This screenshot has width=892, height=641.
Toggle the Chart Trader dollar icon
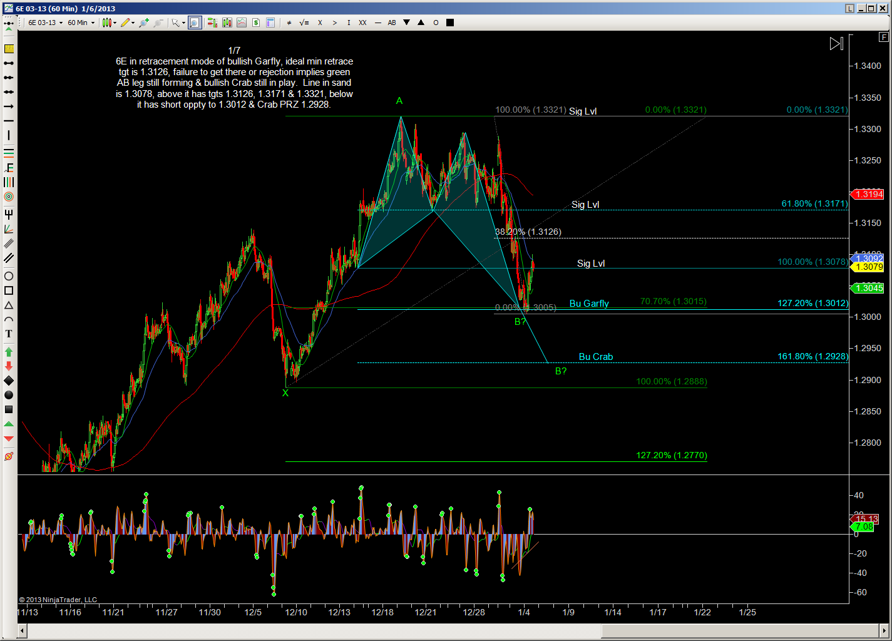pos(256,23)
